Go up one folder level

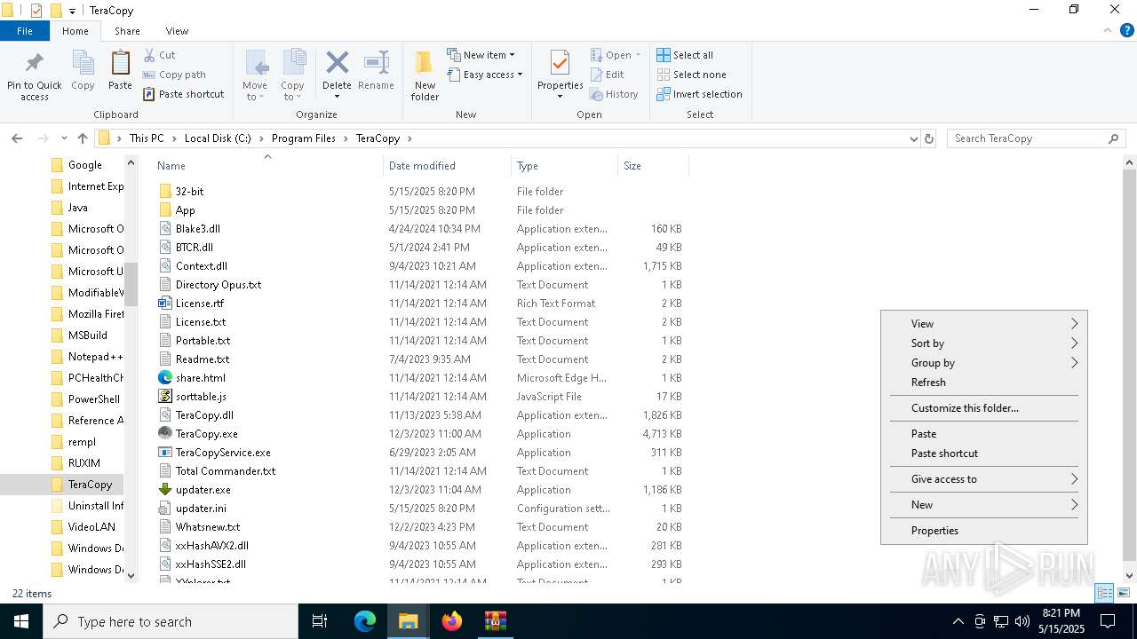coord(83,138)
